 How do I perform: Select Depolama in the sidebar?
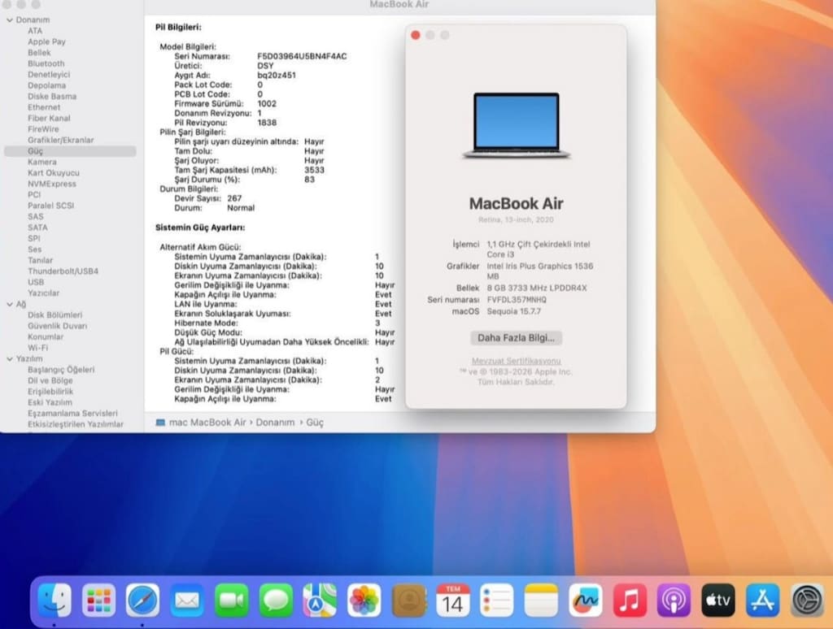(x=46, y=85)
